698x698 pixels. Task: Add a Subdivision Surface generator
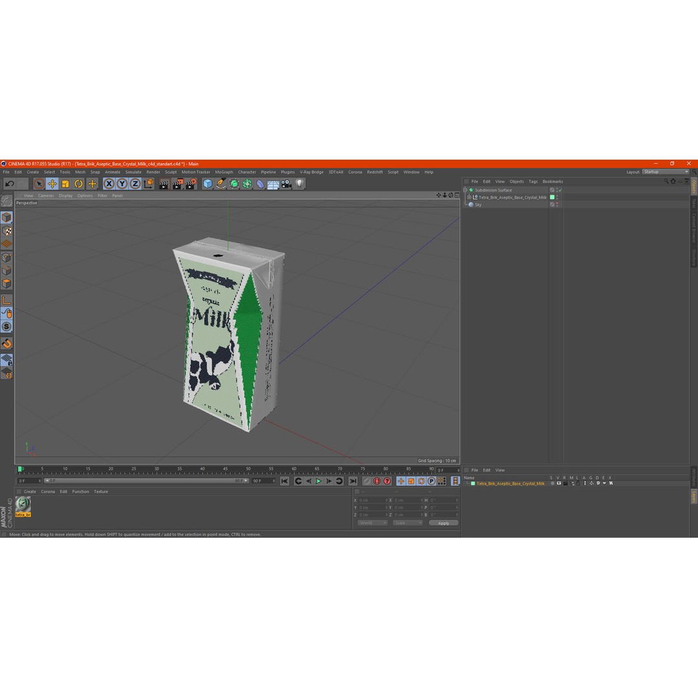(x=234, y=184)
